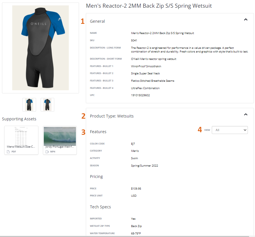Click the SKU value 5041
Image resolution: width=255 pixels, height=237 pixels.
point(134,40)
